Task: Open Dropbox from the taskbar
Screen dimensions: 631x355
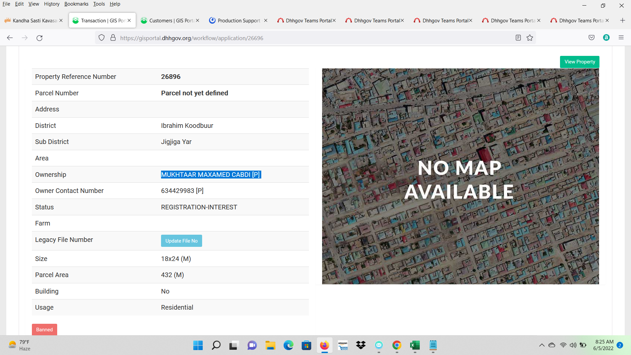Action: coord(361,345)
